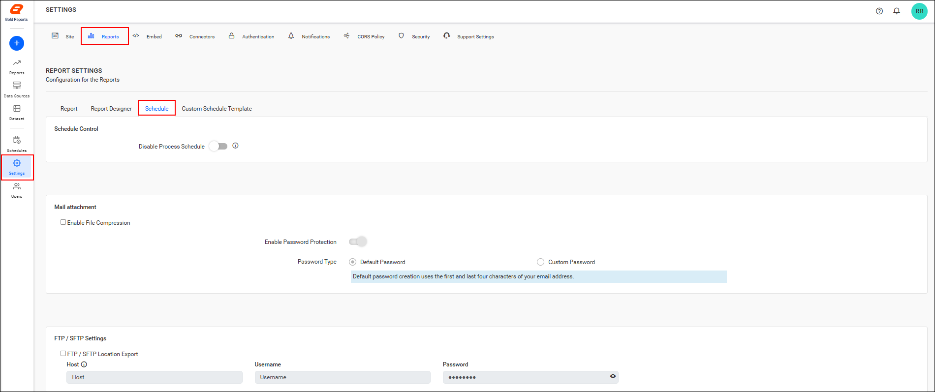The height and width of the screenshot is (392, 935).
Task: Open the Reports settings tab
Action: 104,36
